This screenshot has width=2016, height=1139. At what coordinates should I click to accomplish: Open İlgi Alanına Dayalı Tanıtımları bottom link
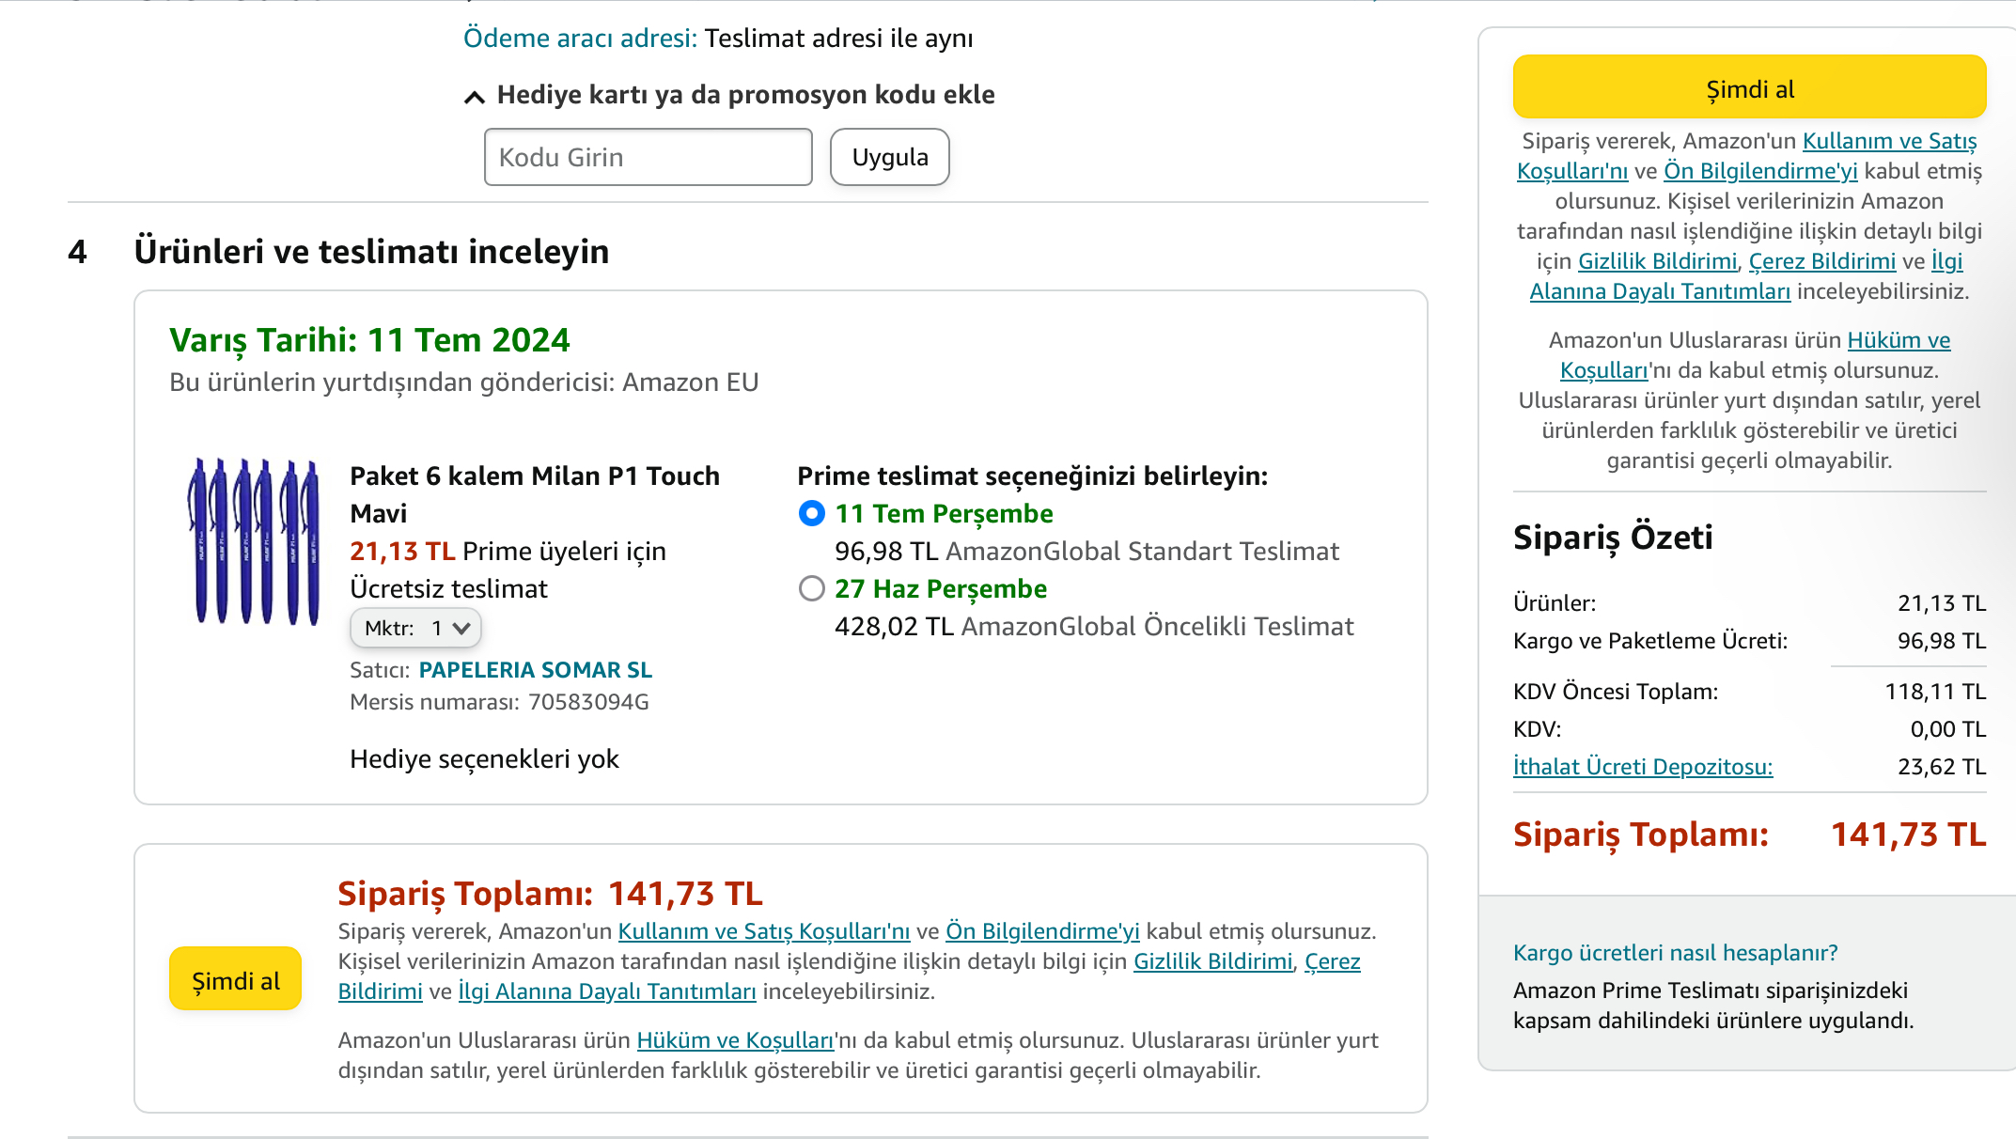606,991
